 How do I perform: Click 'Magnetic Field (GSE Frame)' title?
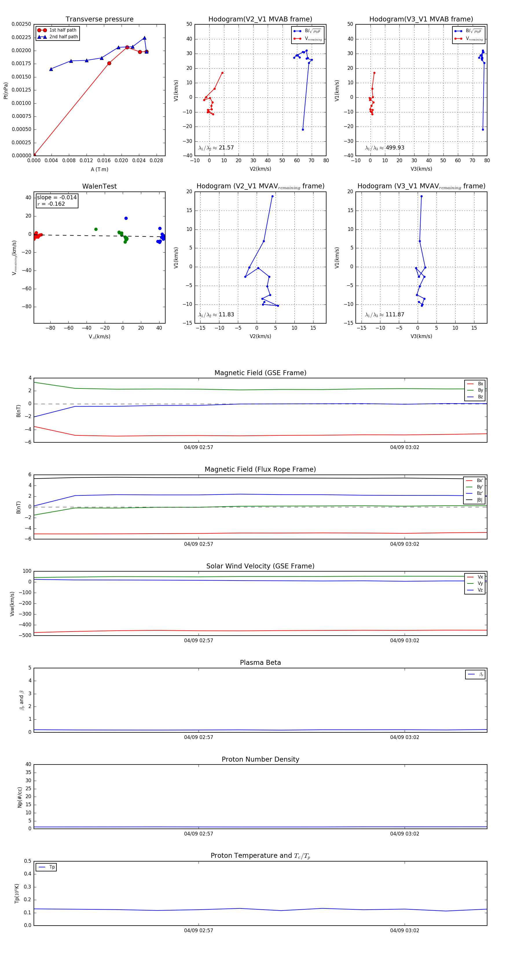pyautogui.click(x=260, y=373)
